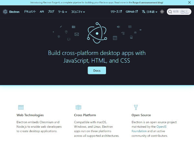Expand the コミュニティ menu

(x=78, y=12)
